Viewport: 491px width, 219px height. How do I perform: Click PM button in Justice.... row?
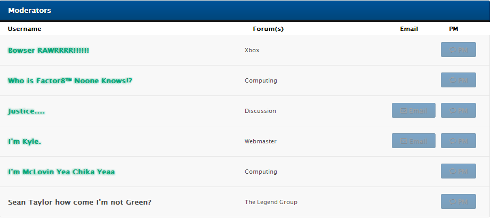pyautogui.click(x=458, y=110)
